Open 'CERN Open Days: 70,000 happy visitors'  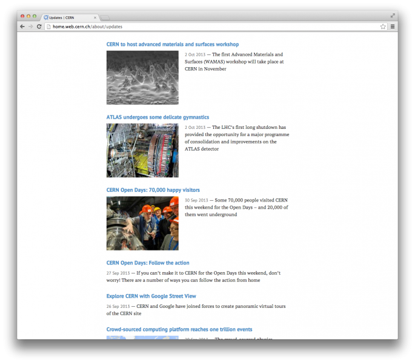pyautogui.click(x=153, y=190)
